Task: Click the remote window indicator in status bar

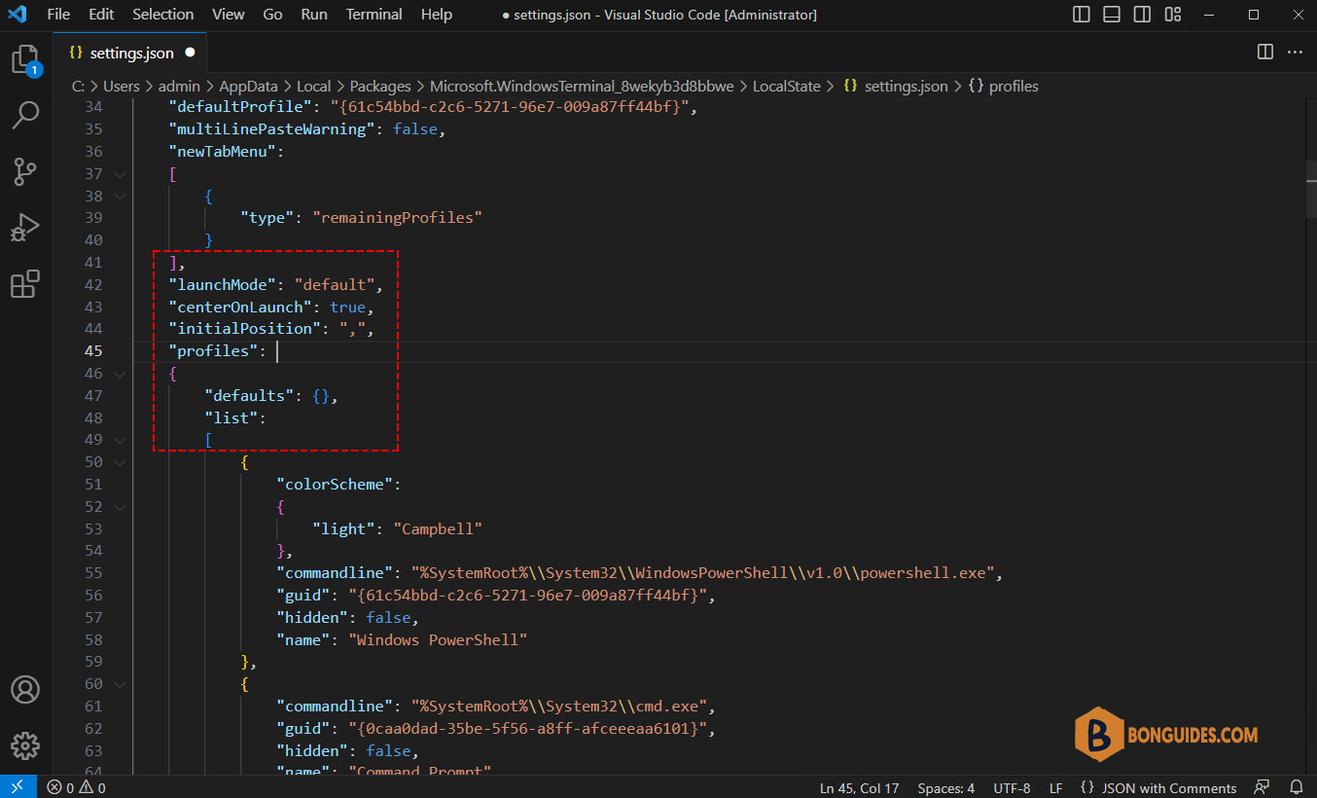Action: point(18,787)
